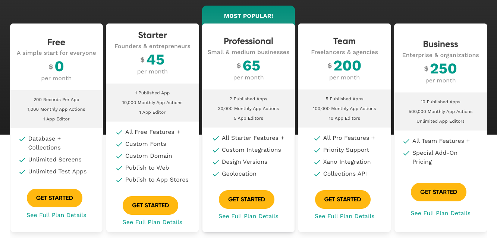View full plan details for Starter
Image resolution: width=497 pixels, height=242 pixels.
tap(152, 222)
